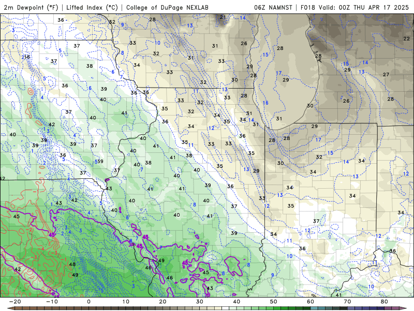Click the 0 label below the color scale
414x311 pixels.
tap(88, 302)
